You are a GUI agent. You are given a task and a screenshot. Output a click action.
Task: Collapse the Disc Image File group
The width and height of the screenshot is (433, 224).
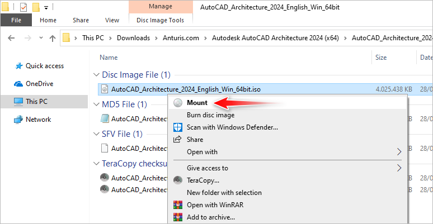[x=97, y=75]
